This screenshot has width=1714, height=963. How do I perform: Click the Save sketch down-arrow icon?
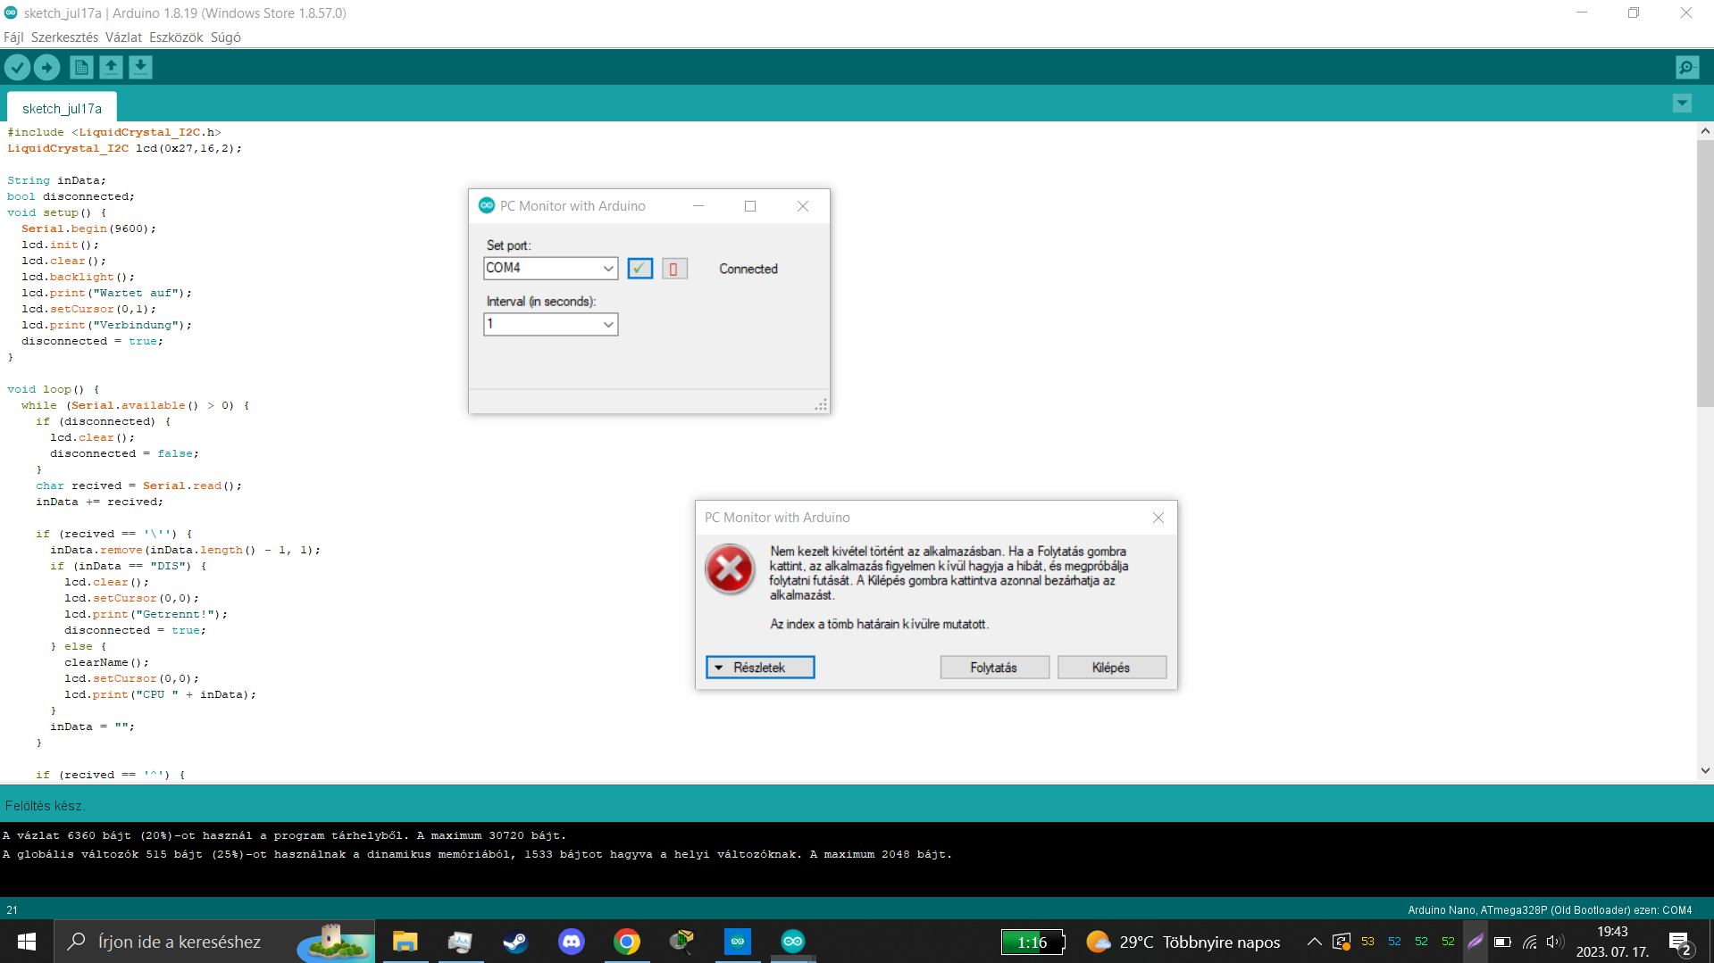tap(140, 67)
